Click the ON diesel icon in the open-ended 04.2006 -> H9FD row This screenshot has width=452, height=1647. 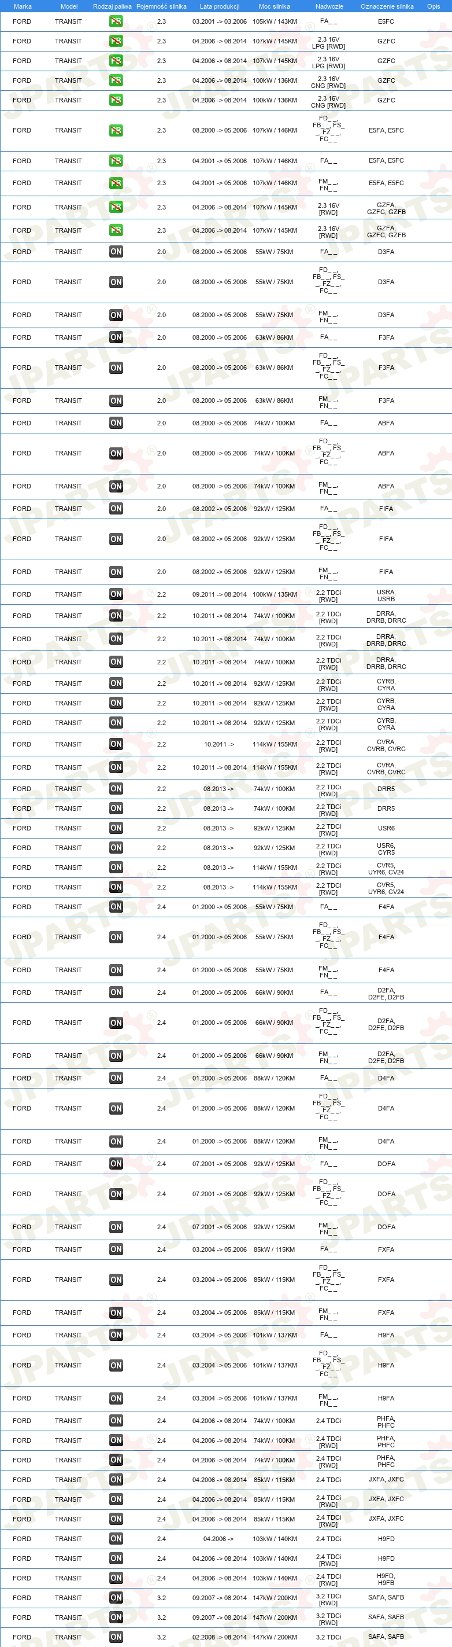pos(116,1539)
